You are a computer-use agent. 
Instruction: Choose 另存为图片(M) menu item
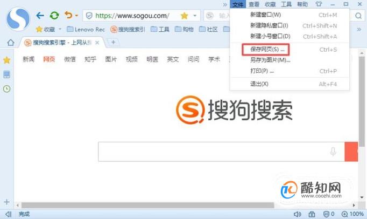[290, 60]
